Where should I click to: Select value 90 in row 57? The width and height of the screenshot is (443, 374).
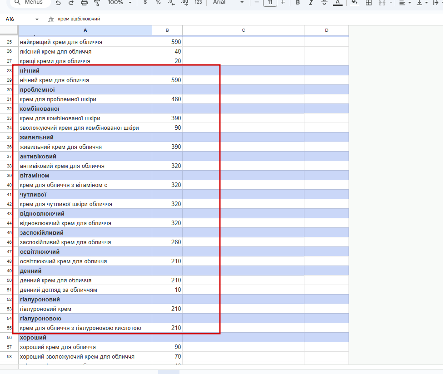click(167, 347)
